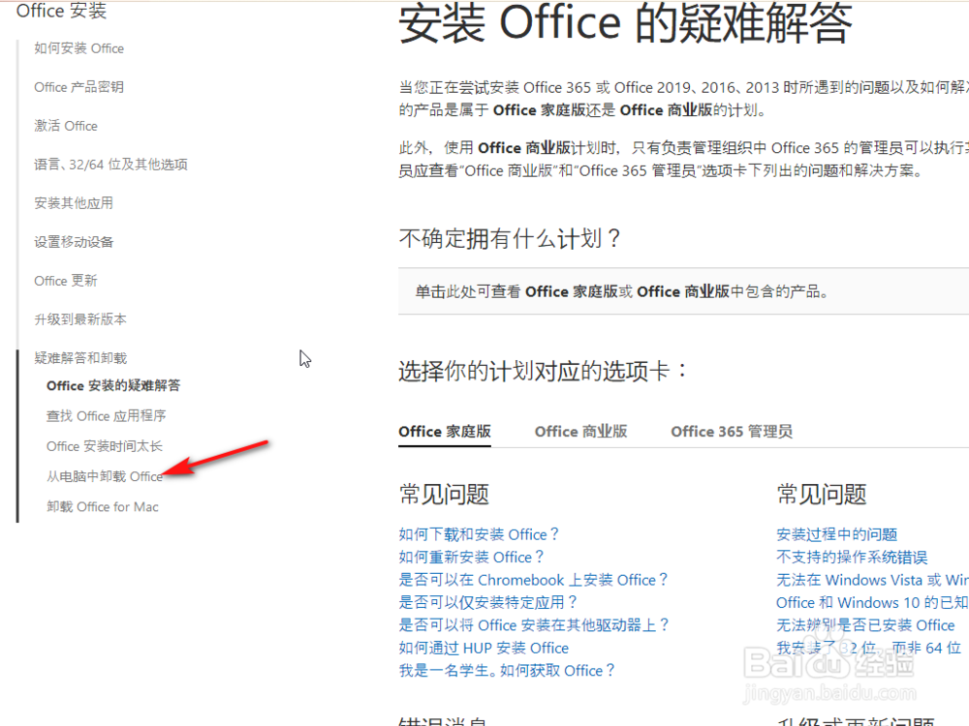Open '卸载 Office for Mac' sub-item
Image resolution: width=969 pixels, height=726 pixels.
[103, 507]
